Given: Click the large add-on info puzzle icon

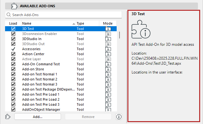Looking at the screenshot, I should [x=141, y=29].
